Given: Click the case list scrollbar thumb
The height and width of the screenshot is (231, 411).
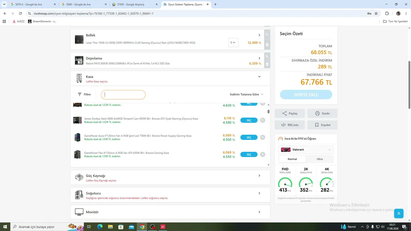Looking at the screenshot, I should pyautogui.click(x=268, y=111).
